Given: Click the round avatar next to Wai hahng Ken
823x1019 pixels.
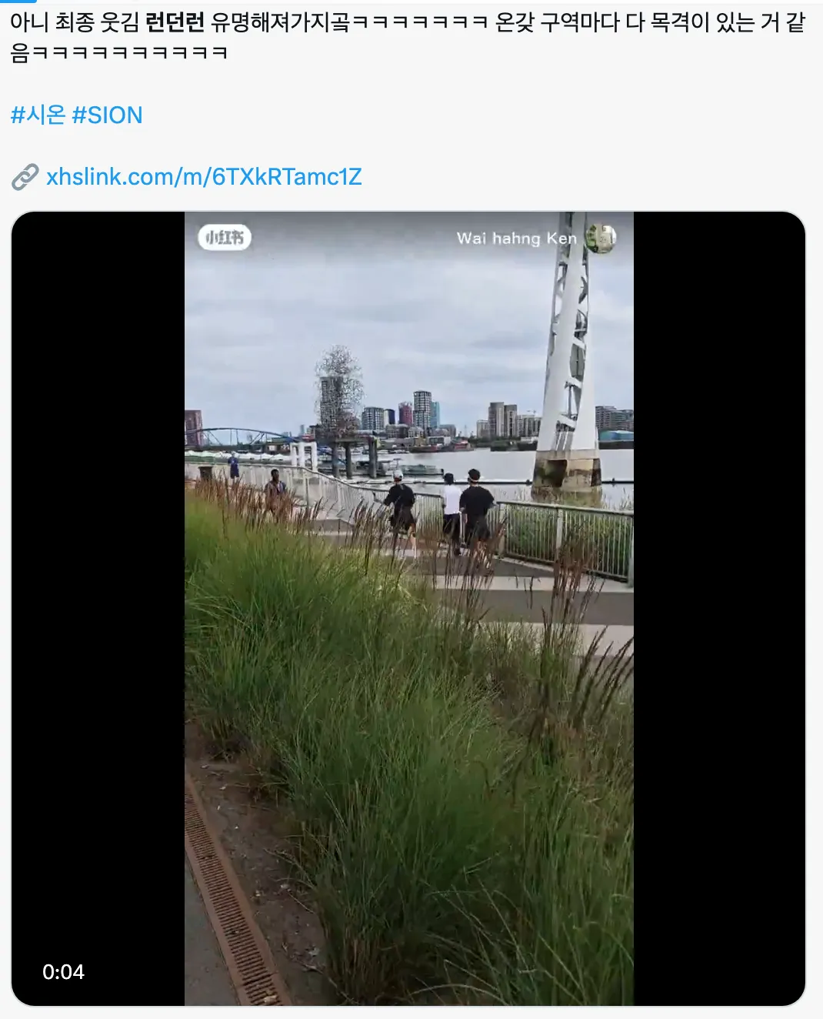Looking at the screenshot, I should click(601, 238).
